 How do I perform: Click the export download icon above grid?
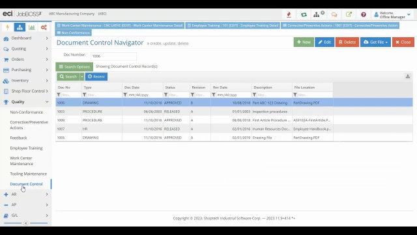[408, 76]
